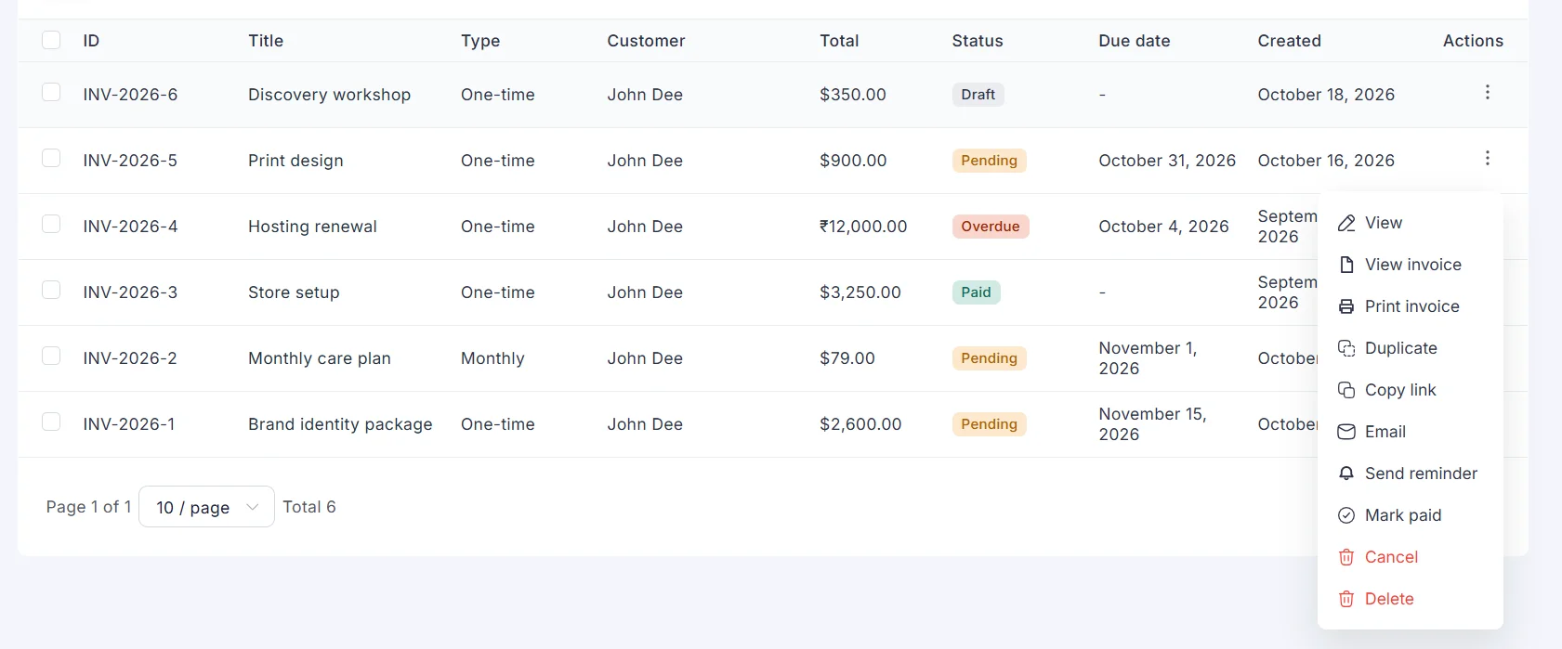1562x649 pixels.
Task: Check the box for INV-2026-6
Action: [x=51, y=92]
